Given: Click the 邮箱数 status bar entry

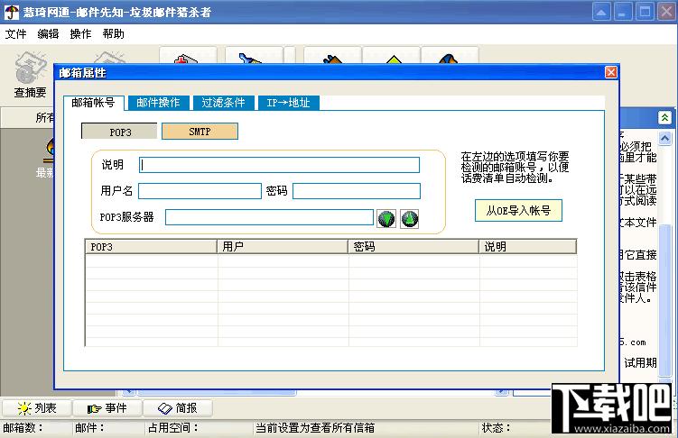Looking at the screenshot, I should click(x=23, y=428).
